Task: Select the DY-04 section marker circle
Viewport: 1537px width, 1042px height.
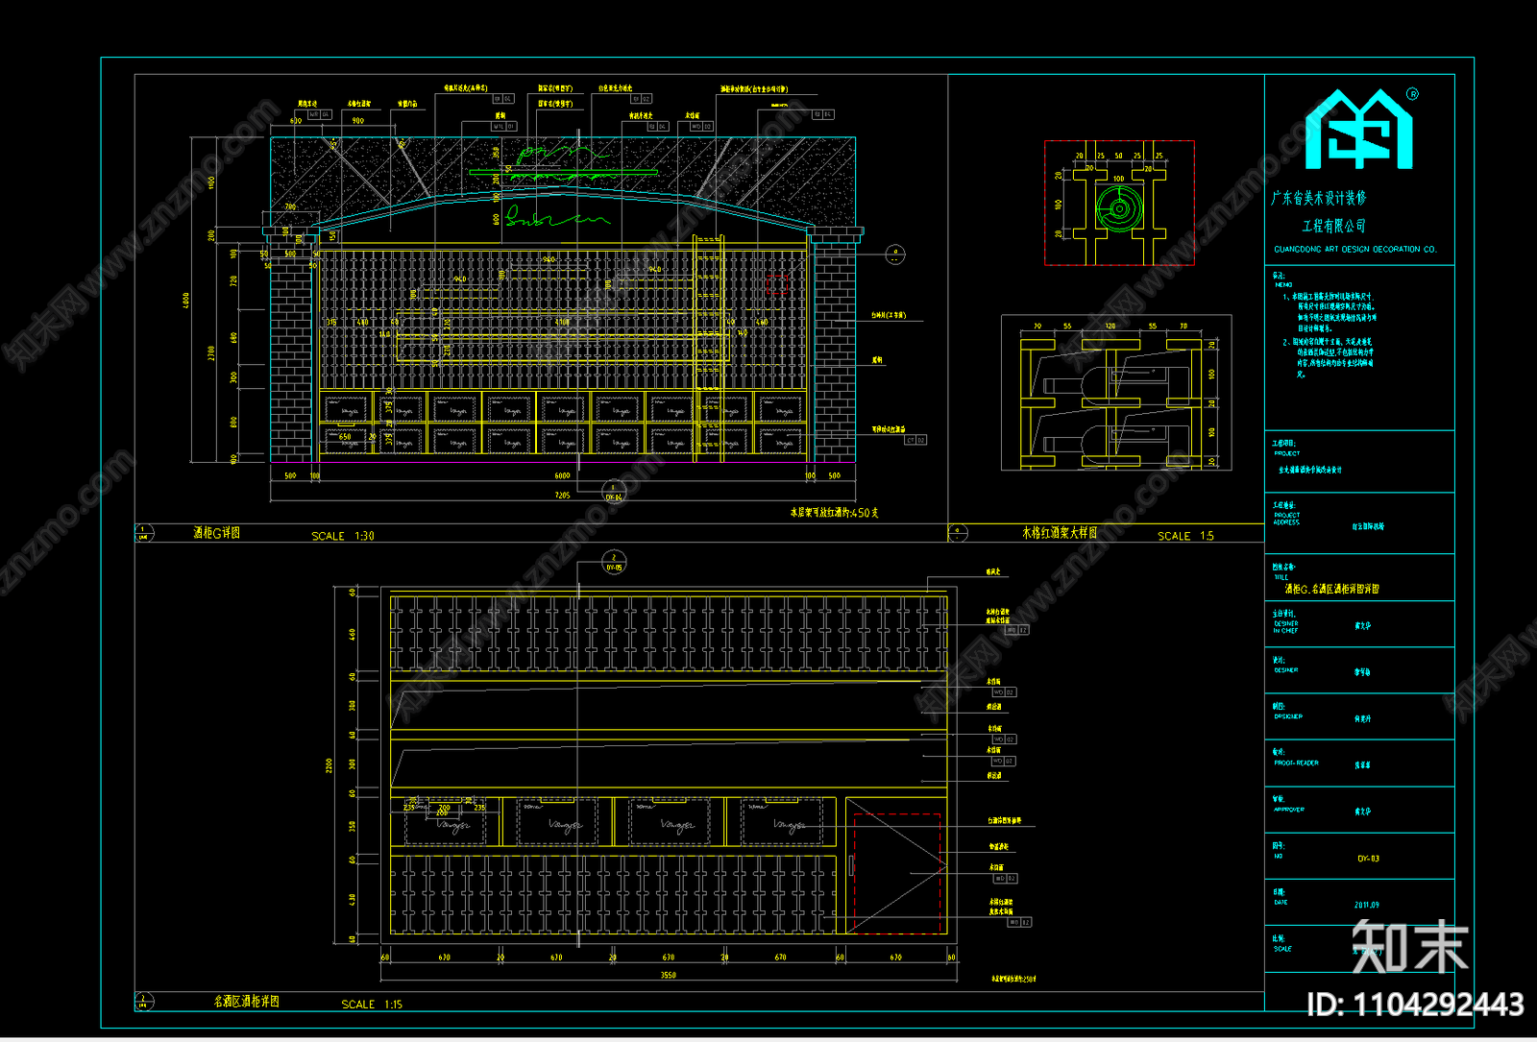Action: (x=614, y=492)
